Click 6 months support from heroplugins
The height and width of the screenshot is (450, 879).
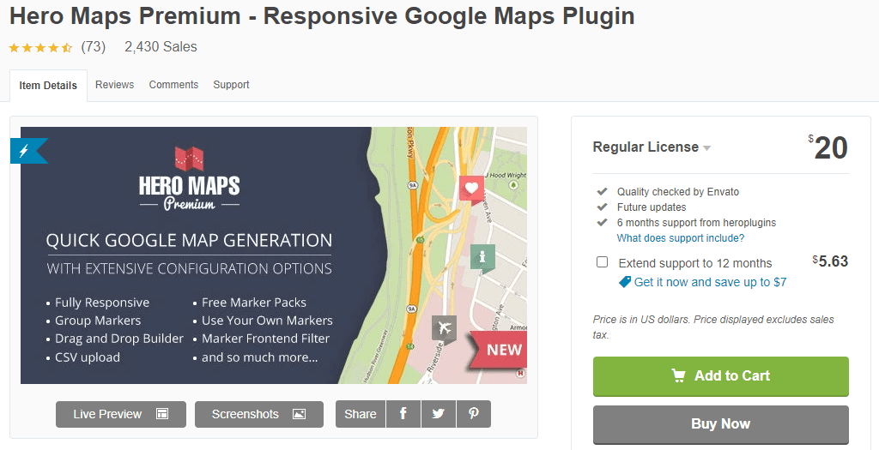(696, 223)
